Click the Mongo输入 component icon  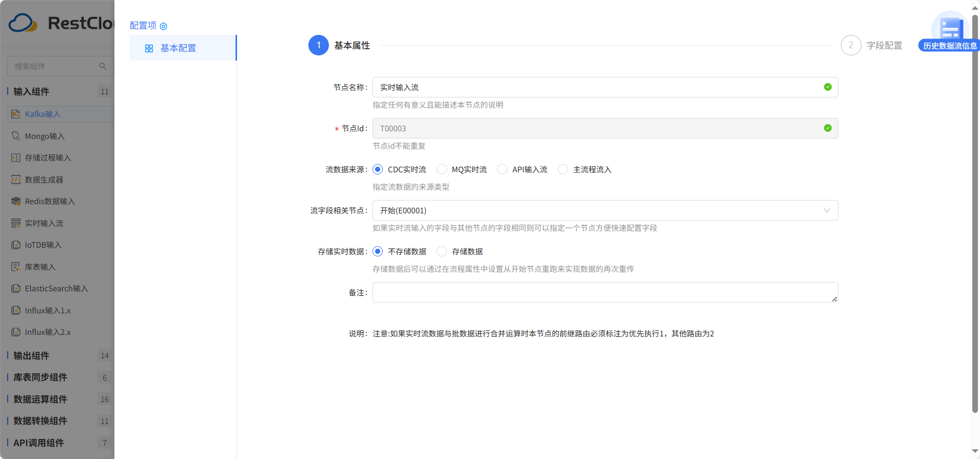point(16,136)
